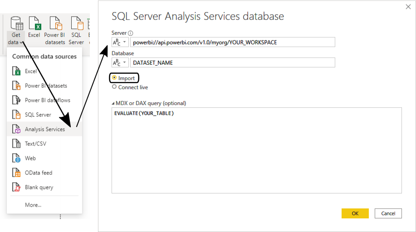Choose Power BI datasets menu entry
This screenshot has height=232, width=416.
click(x=44, y=86)
